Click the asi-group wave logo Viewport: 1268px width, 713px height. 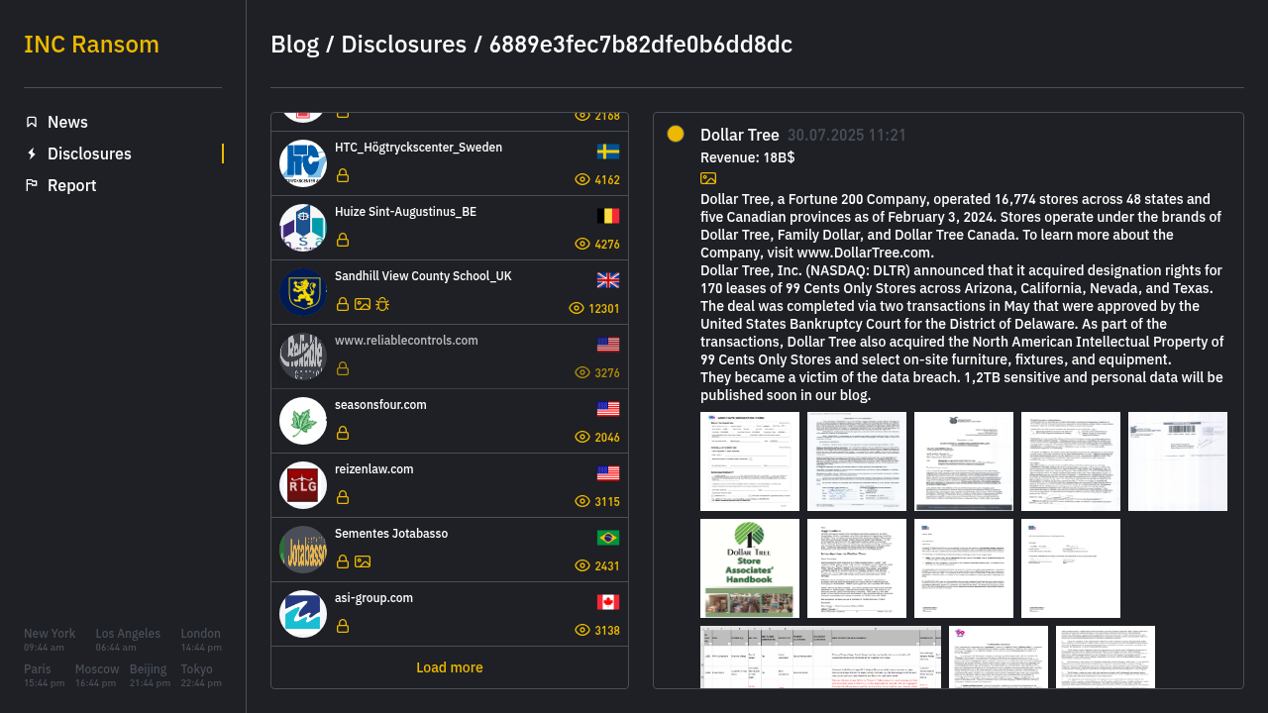point(303,614)
